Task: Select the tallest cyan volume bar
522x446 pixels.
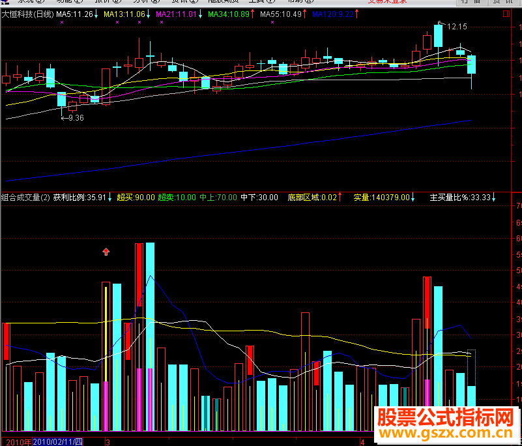Action: point(150,336)
